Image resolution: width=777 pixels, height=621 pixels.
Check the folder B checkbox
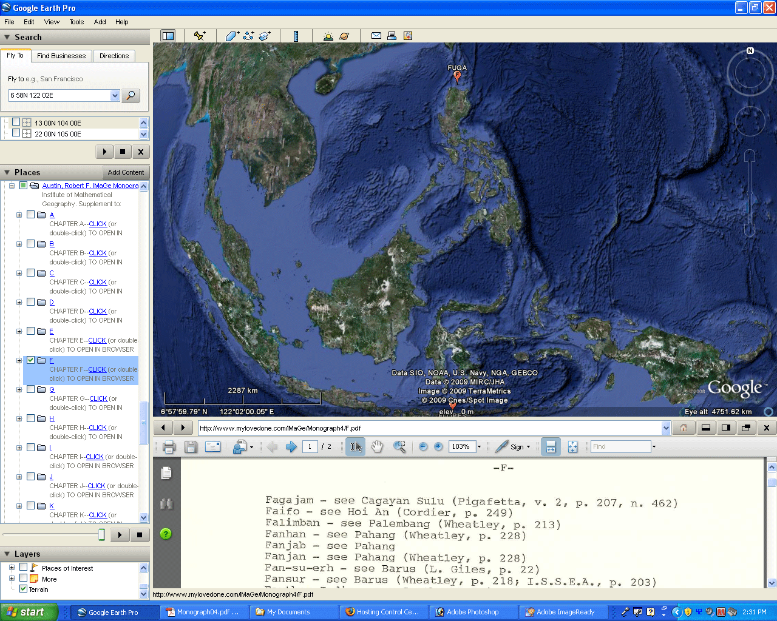point(30,243)
